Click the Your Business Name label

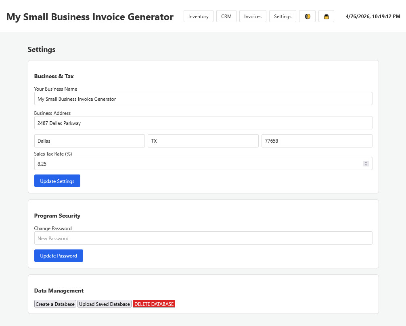point(56,89)
